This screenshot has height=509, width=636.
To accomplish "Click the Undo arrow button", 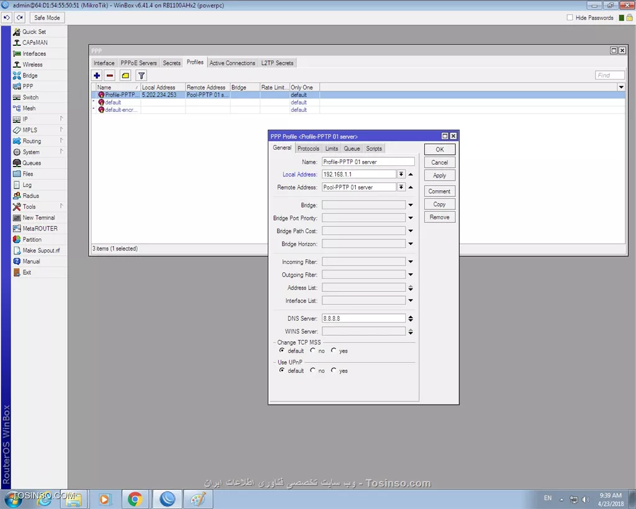I will 6,18.
